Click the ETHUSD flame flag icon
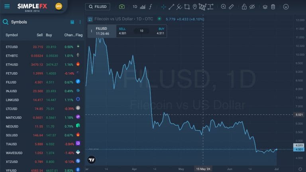 tap(78, 64)
